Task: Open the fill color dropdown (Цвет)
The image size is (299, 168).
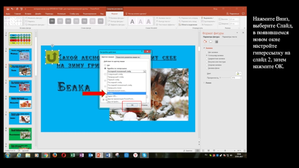Action: [238, 74]
